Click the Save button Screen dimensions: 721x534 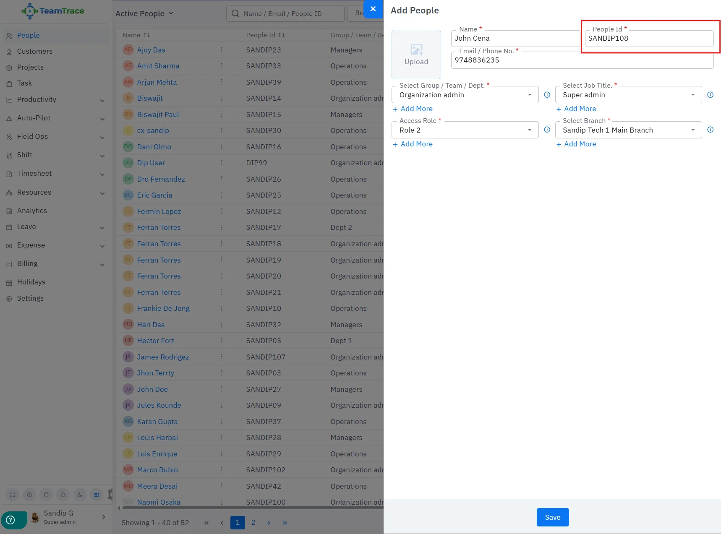552,517
